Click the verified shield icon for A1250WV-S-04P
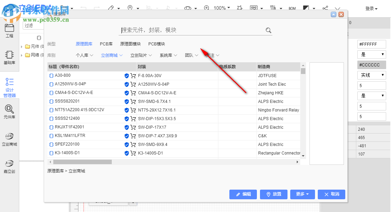This screenshot has width=391, height=212. point(127,84)
